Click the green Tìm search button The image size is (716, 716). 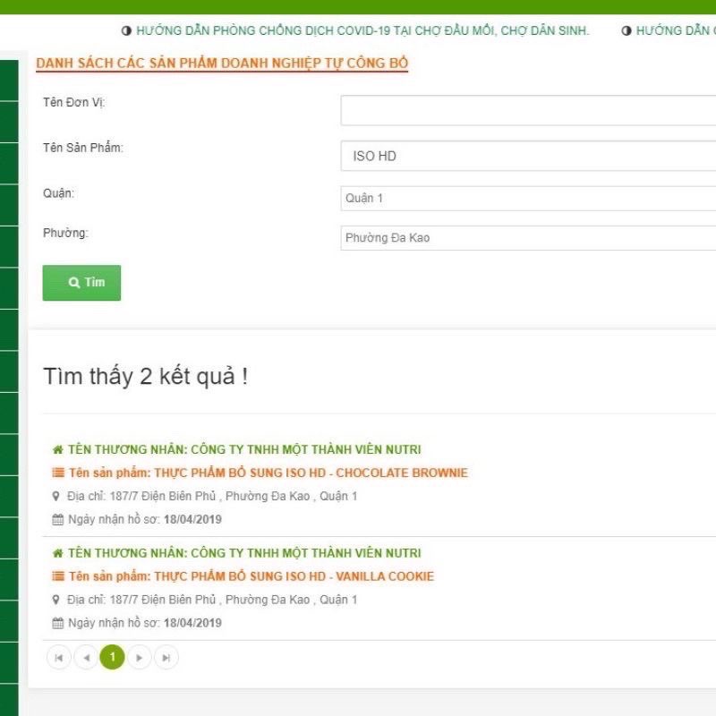[x=81, y=283]
